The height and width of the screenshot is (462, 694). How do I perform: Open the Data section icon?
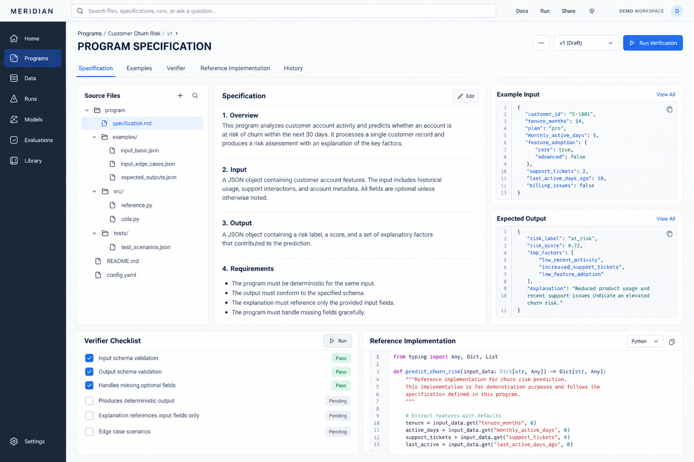tap(14, 78)
